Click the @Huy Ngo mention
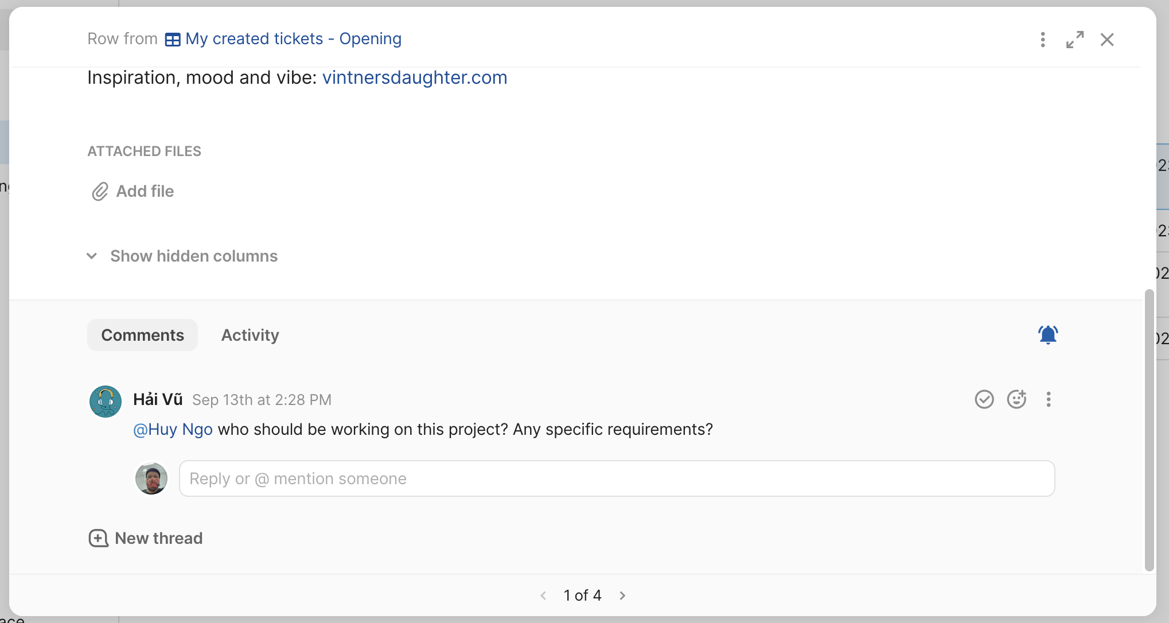 point(173,429)
